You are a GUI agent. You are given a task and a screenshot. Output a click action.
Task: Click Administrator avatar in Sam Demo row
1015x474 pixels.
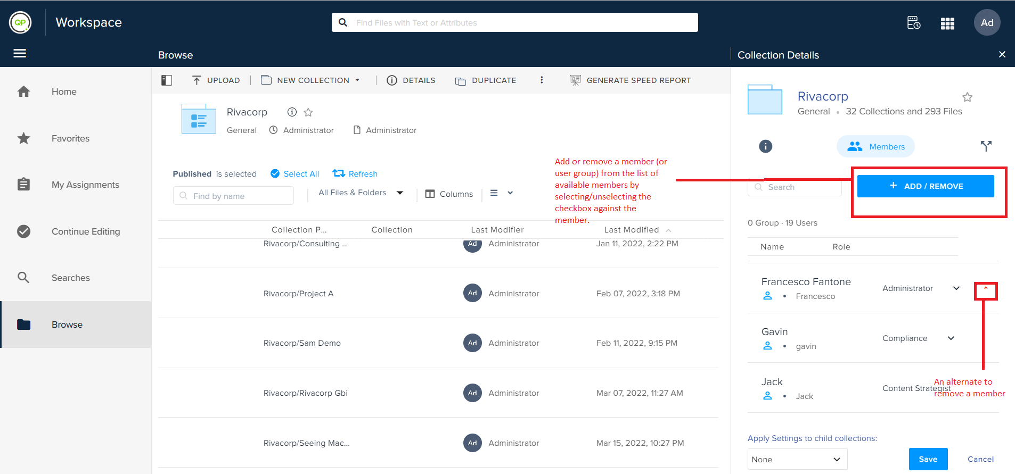472,343
